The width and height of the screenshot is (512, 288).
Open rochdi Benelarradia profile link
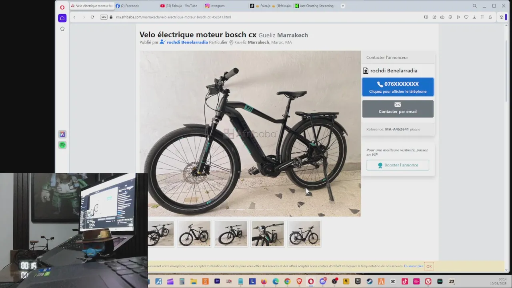pyautogui.click(x=187, y=42)
